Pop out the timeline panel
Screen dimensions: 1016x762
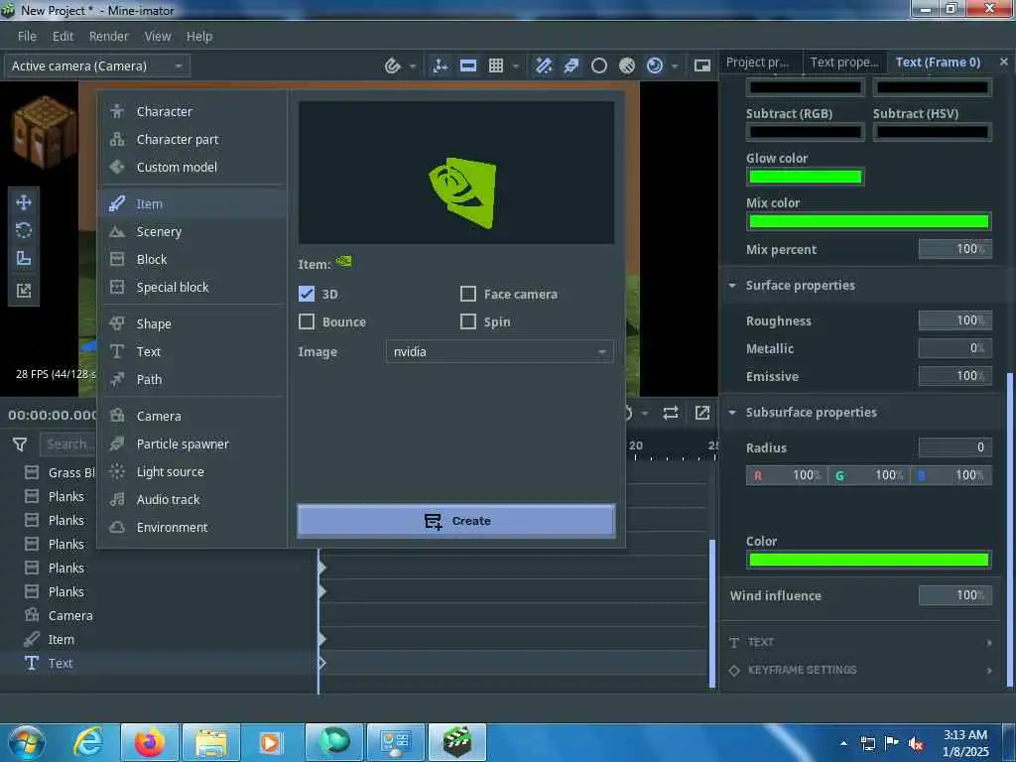(x=702, y=413)
